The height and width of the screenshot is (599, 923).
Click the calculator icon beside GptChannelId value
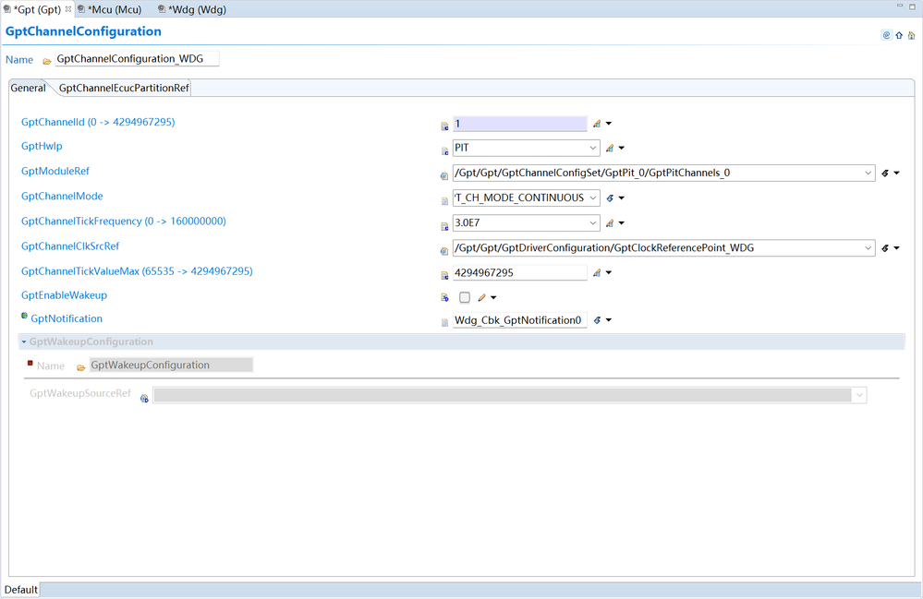pyautogui.click(x=597, y=124)
